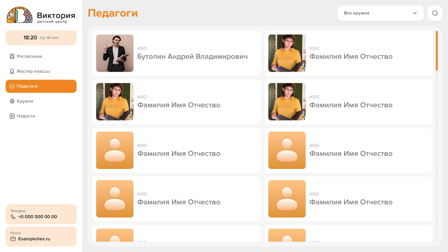Click the Педагоги page heading

click(113, 13)
